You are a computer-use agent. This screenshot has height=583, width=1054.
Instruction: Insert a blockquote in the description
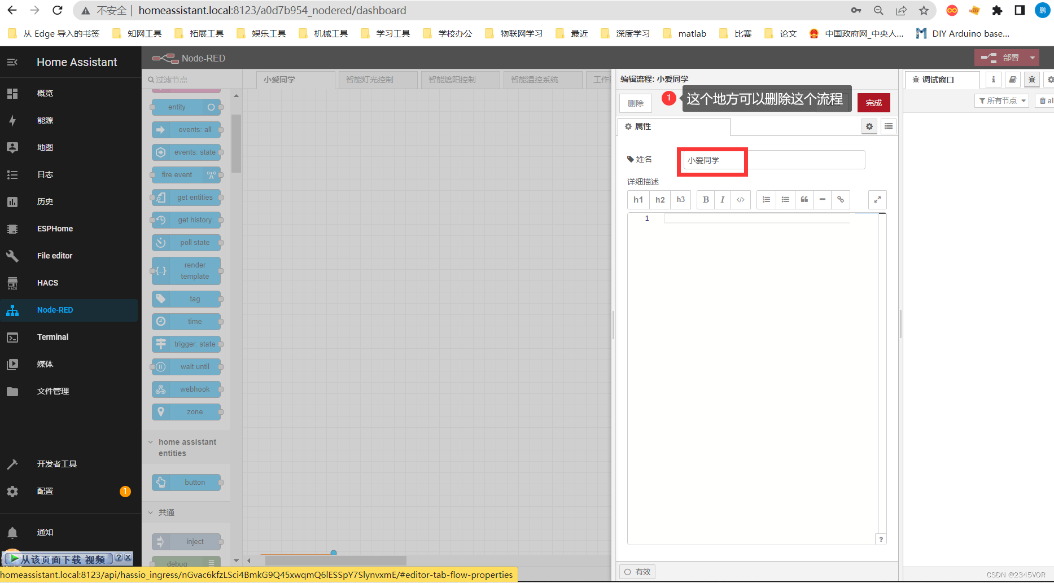tap(804, 200)
